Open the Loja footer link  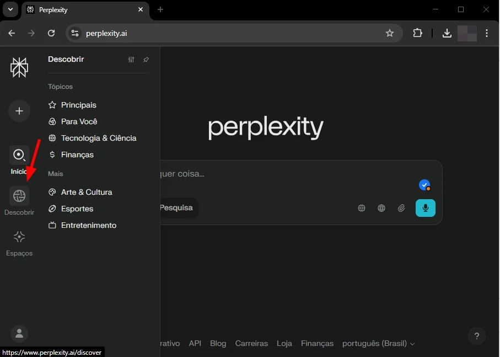click(x=284, y=343)
